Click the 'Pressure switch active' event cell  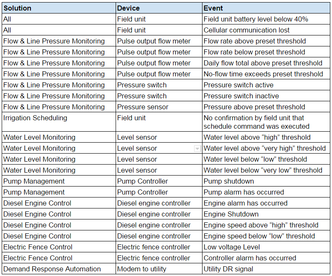click(238, 85)
